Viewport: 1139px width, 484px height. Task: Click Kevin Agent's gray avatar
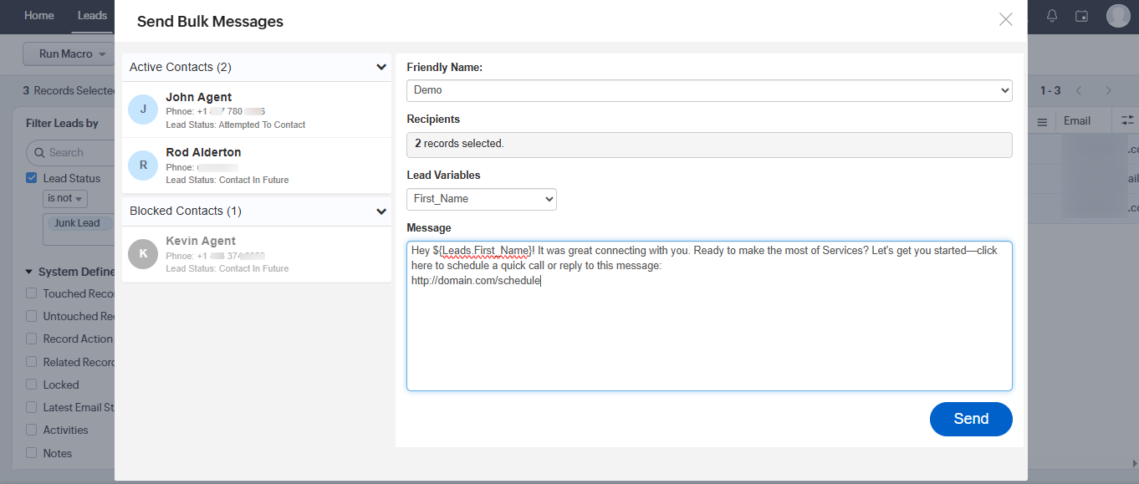pyautogui.click(x=143, y=254)
